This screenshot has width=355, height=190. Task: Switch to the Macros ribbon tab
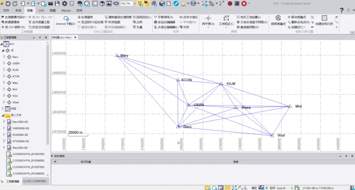(66, 10)
